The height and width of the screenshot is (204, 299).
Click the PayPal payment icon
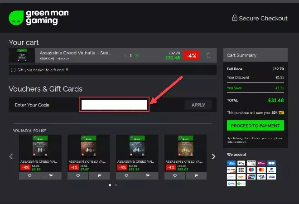tap(271, 170)
